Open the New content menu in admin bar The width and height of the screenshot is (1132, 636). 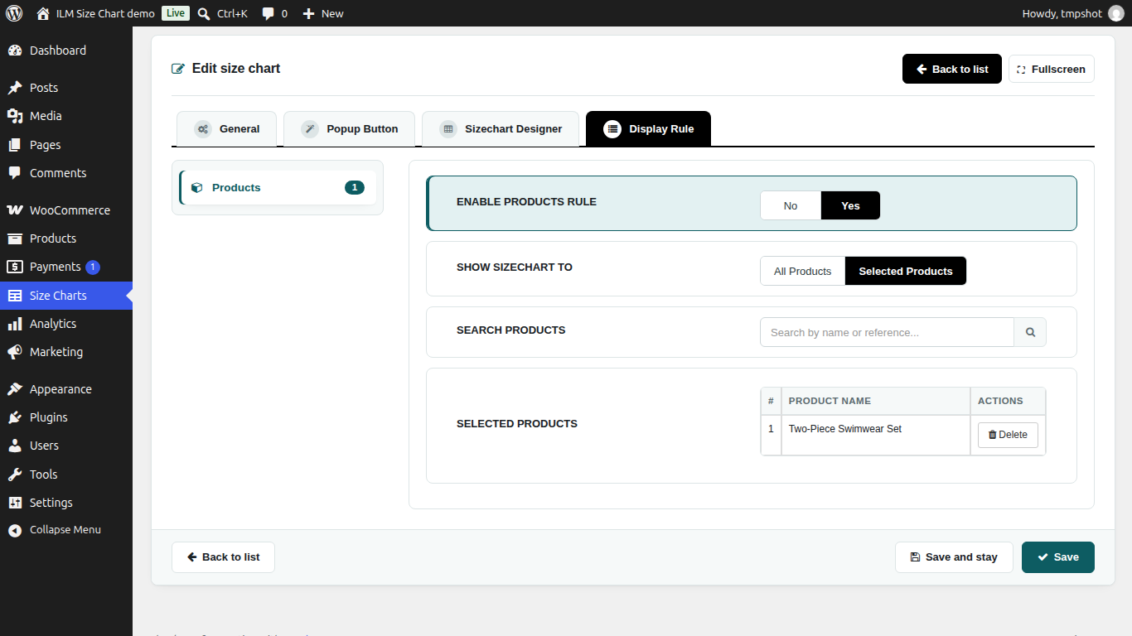[x=322, y=13]
